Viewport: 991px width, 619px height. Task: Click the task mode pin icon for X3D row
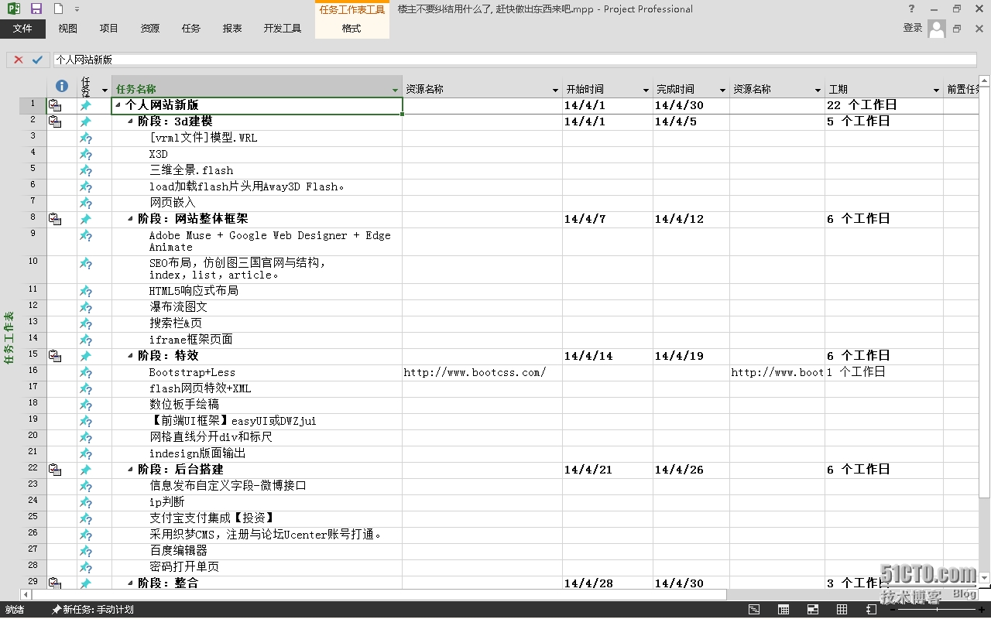tap(86, 155)
